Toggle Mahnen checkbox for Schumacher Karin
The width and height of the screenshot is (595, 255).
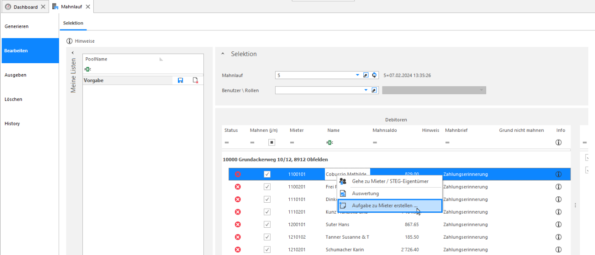[x=267, y=250]
